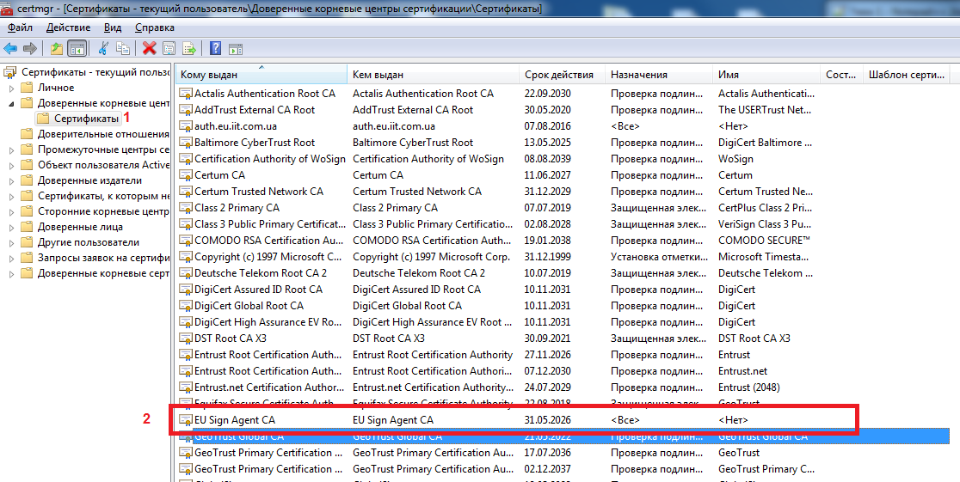Sort by the Кому выдан column header
The height and width of the screenshot is (482, 960).
coord(262,75)
